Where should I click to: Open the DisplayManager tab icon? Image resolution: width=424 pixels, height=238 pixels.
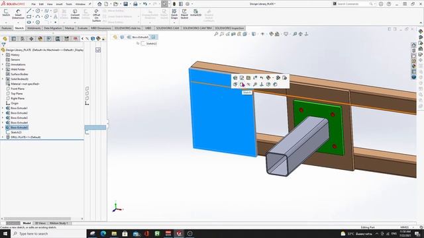click(x=40, y=39)
